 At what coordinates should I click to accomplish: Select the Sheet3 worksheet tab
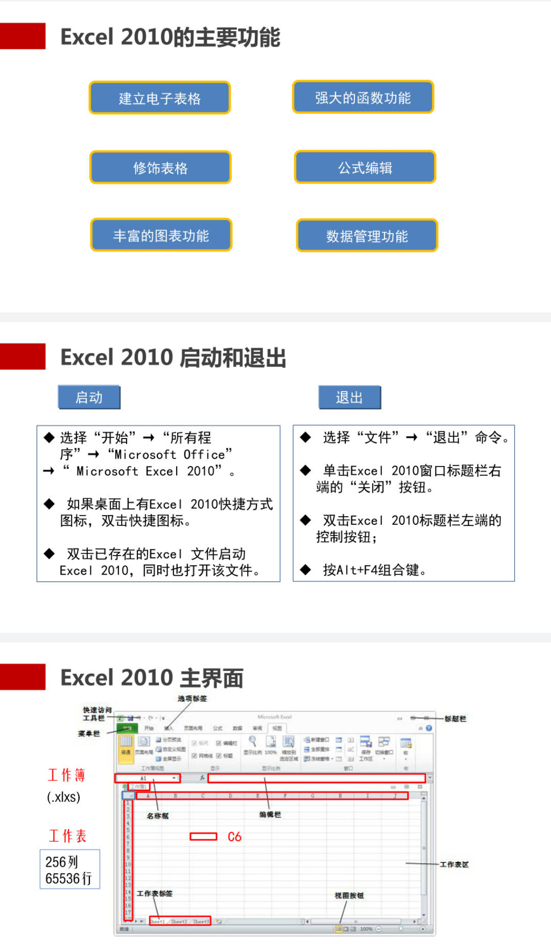(x=201, y=921)
